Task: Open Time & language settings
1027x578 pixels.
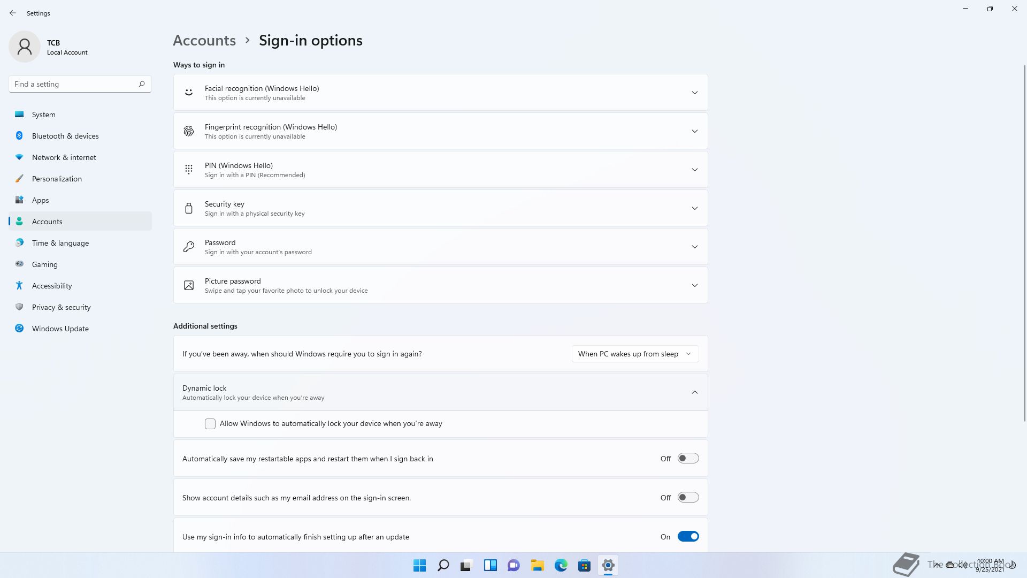Action: (80, 243)
